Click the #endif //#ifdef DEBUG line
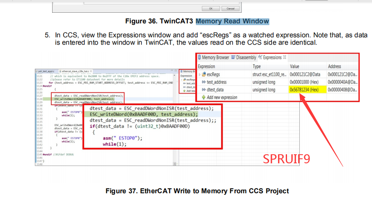The height and width of the screenshot is (199, 372). [x=58, y=154]
